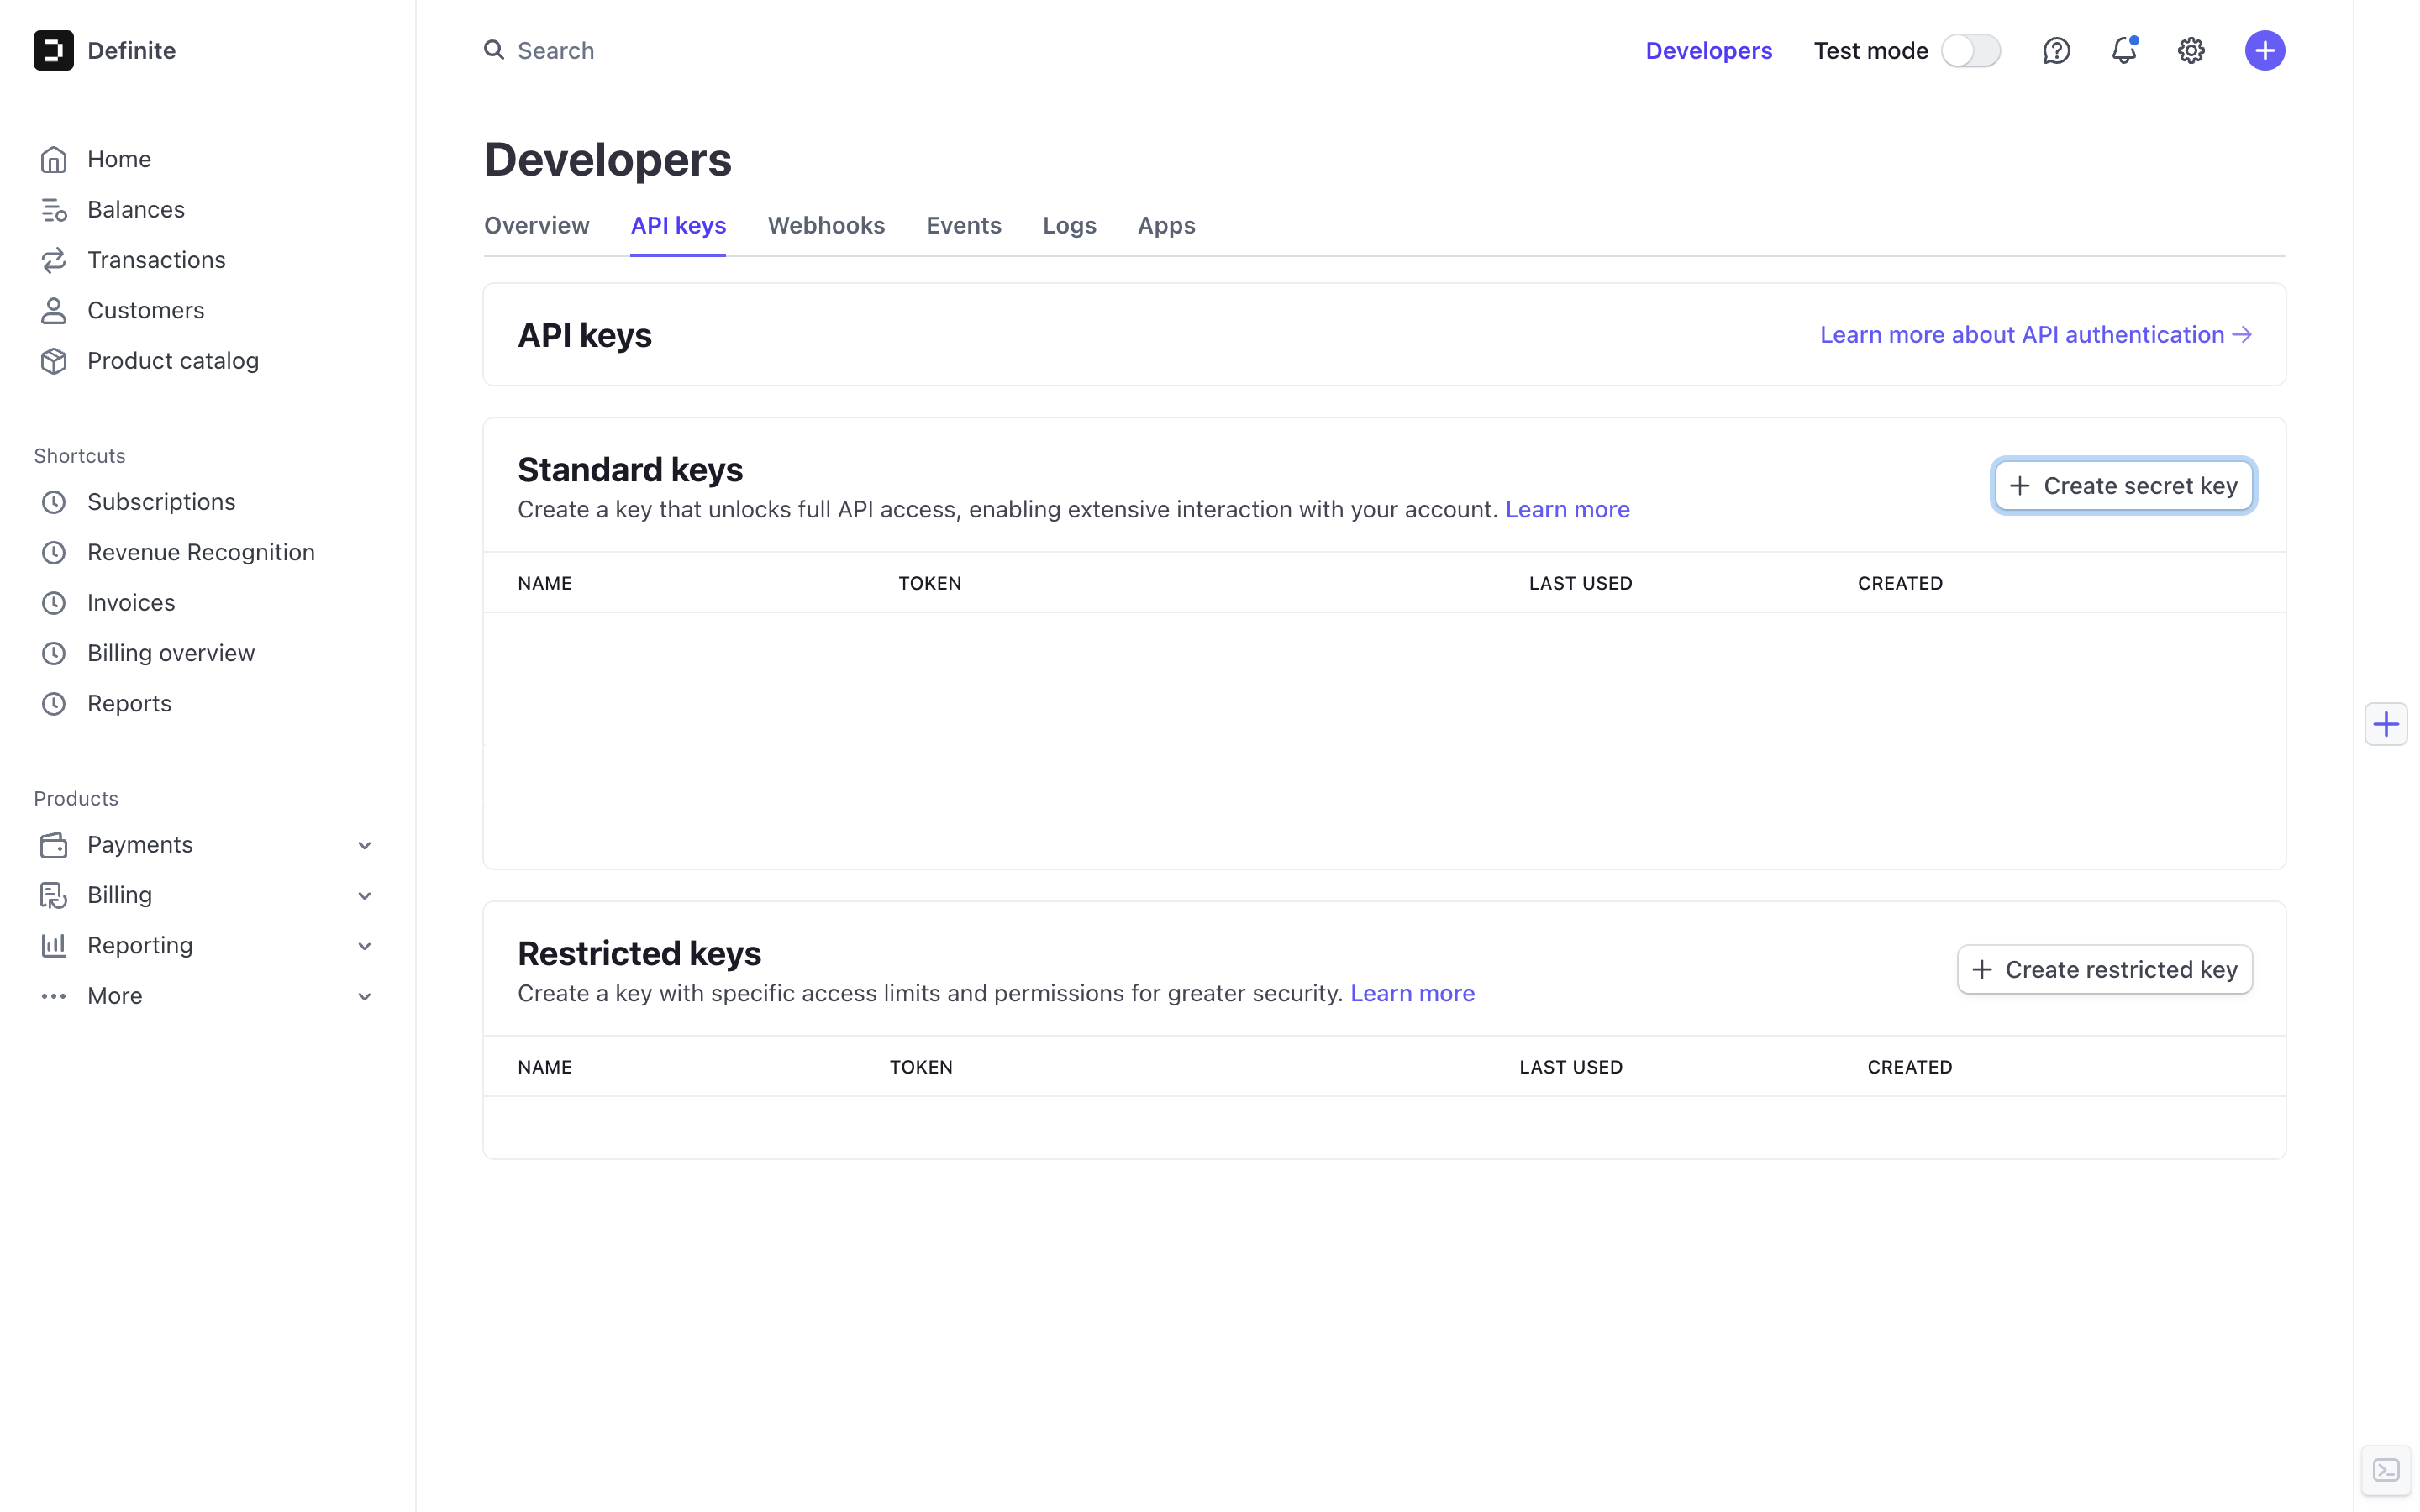Click the purple create plus icon in header
The height and width of the screenshot is (1512, 2420).
coord(2264,50)
